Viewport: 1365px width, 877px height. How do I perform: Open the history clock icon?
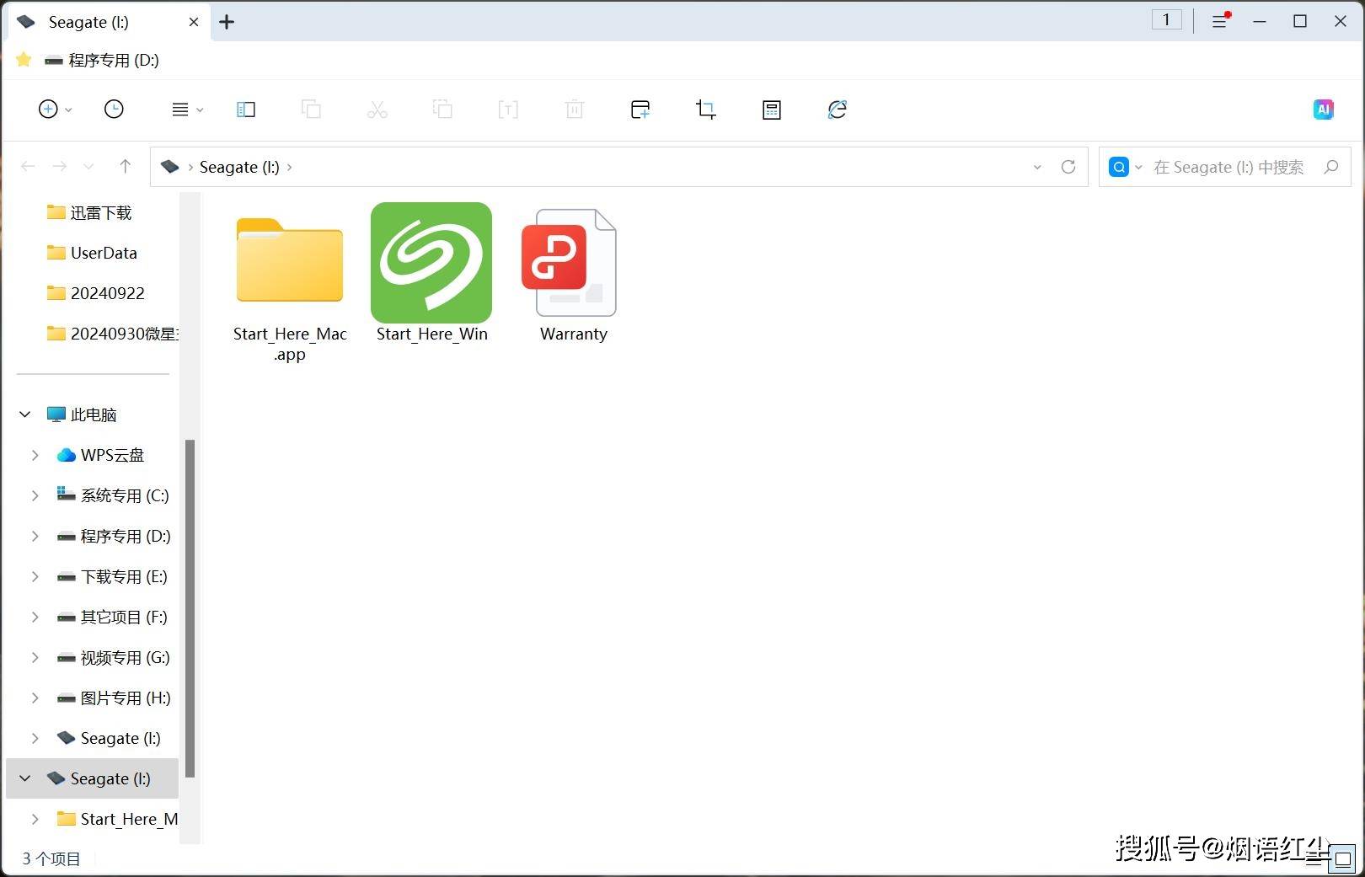pos(114,110)
